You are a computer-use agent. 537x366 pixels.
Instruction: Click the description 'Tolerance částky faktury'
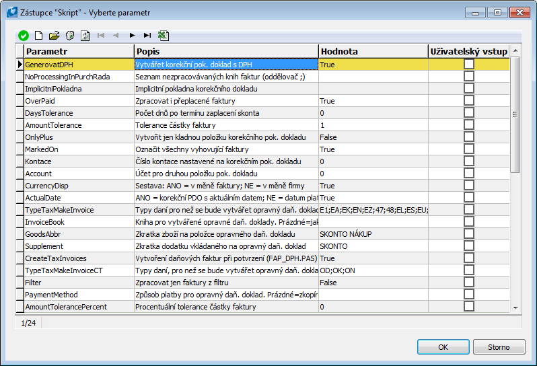[176, 125]
